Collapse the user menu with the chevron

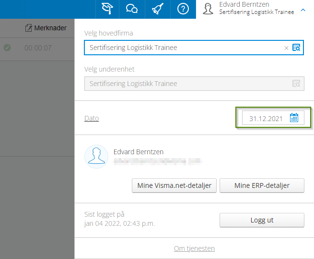303,10
